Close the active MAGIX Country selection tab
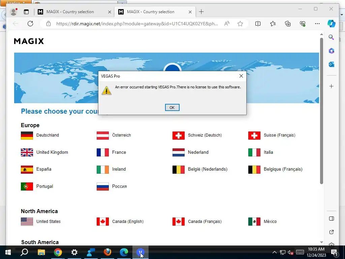 (x=190, y=12)
